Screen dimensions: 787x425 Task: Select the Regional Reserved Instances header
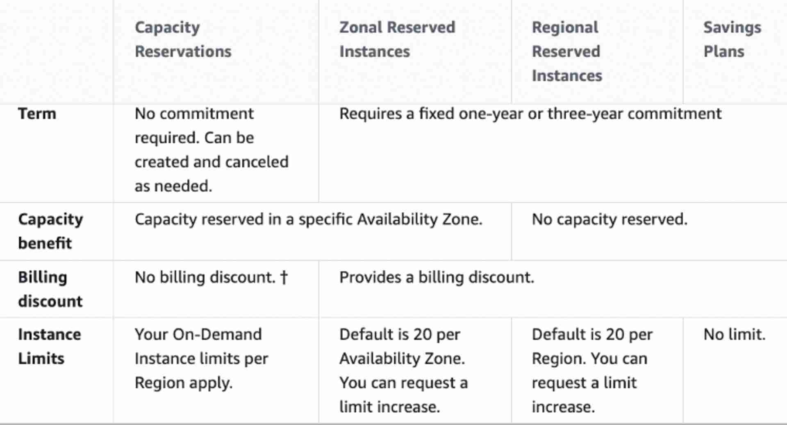coord(566,51)
